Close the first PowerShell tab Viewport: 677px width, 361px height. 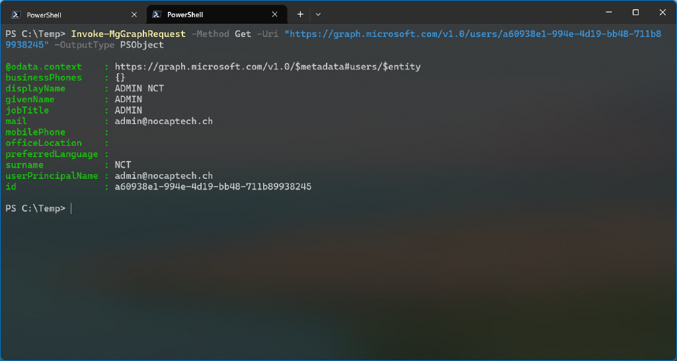tap(134, 15)
